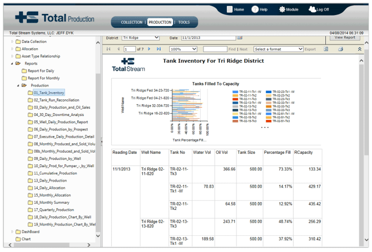This screenshot has width=372, height=252.
Task: Click folder icon of 03_Daily_Production_and_Oil_Sales
Action: [30, 108]
